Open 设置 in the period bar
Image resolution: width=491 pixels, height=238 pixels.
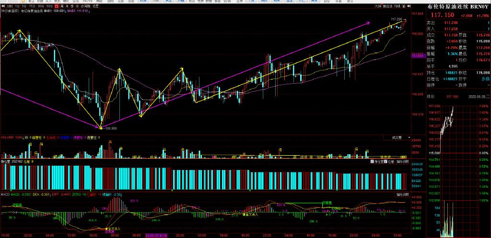(95, 6)
